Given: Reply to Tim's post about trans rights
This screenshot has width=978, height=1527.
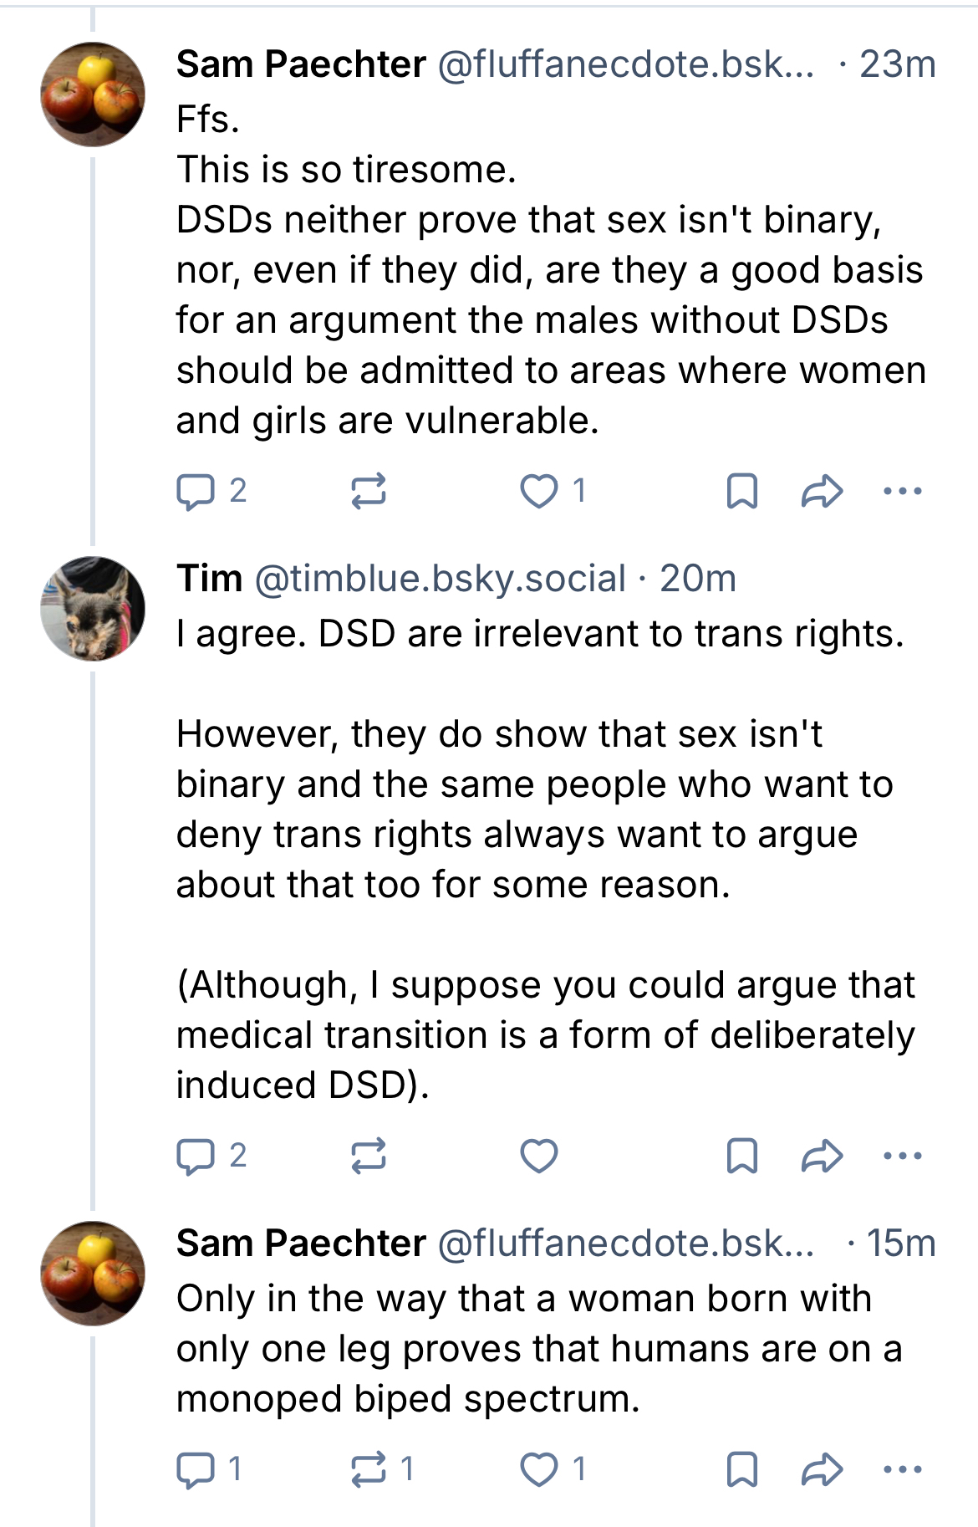Looking at the screenshot, I should pyautogui.click(x=196, y=1156).
